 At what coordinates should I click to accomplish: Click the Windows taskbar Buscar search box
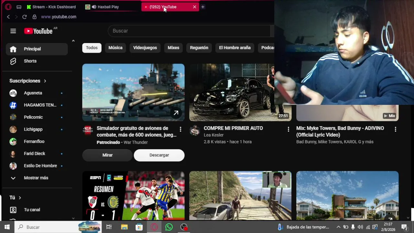point(58,227)
